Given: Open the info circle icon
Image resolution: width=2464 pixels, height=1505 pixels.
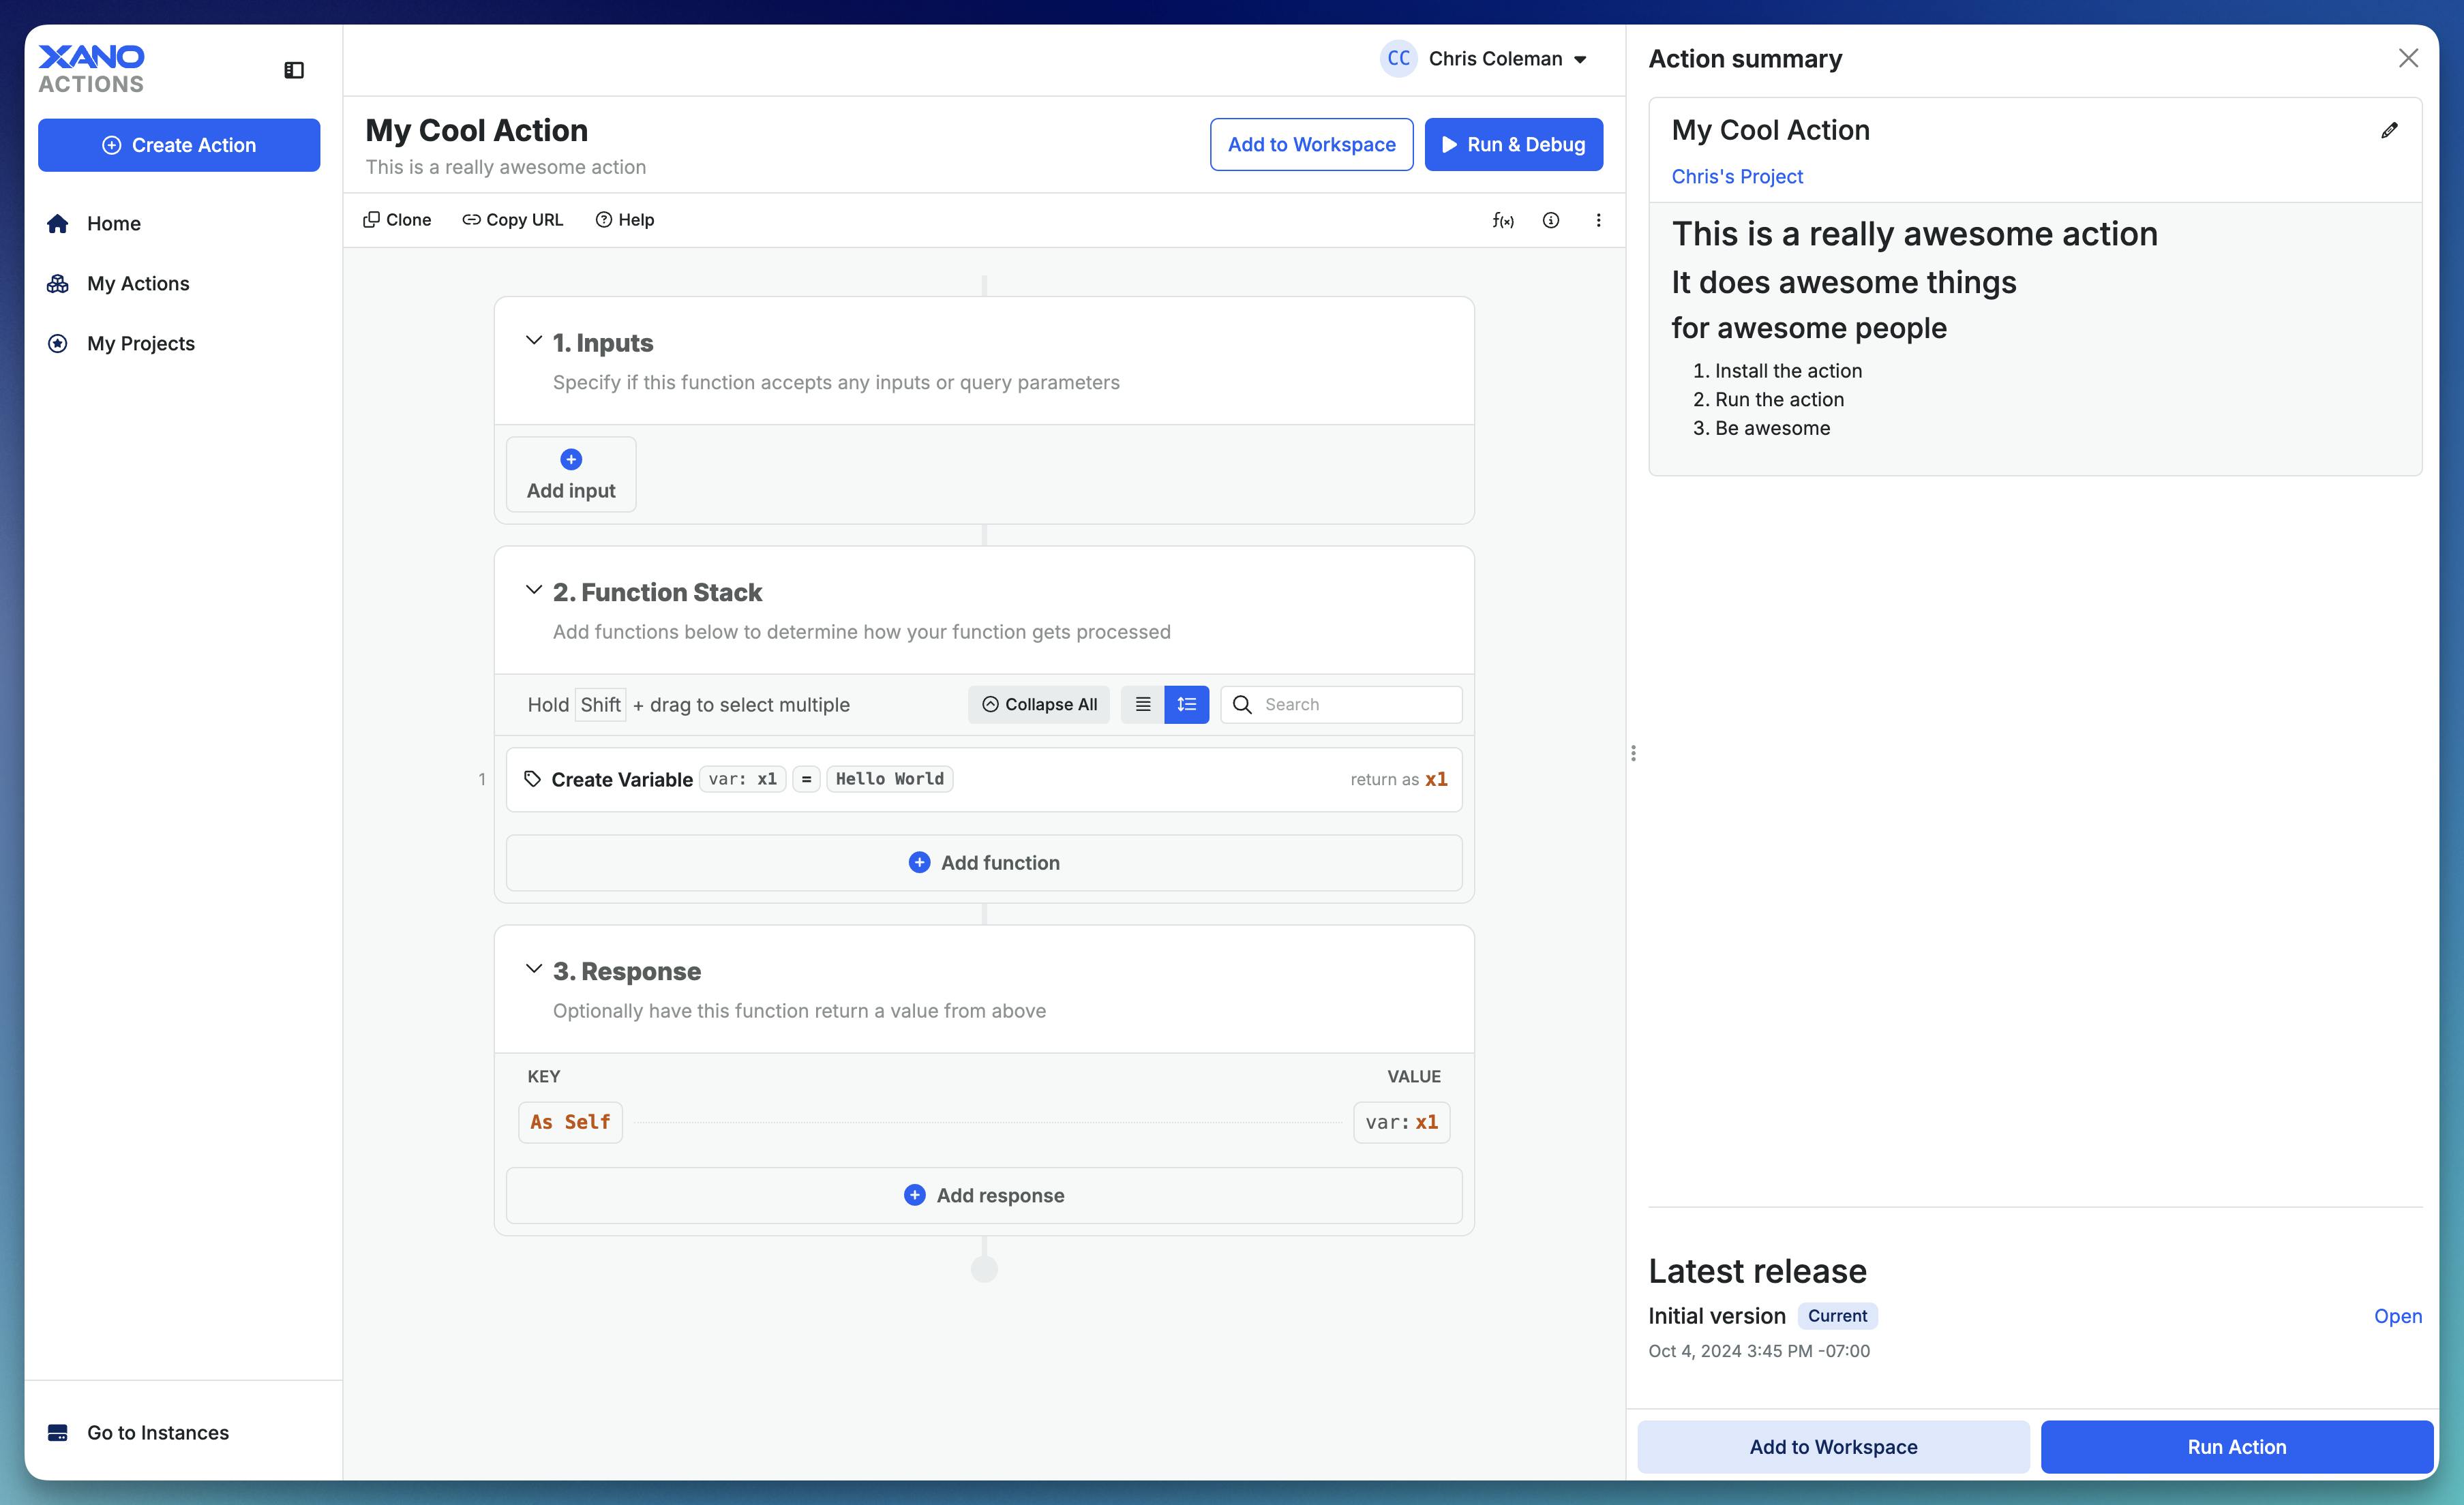Looking at the screenshot, I should [x=1550, y=220].
